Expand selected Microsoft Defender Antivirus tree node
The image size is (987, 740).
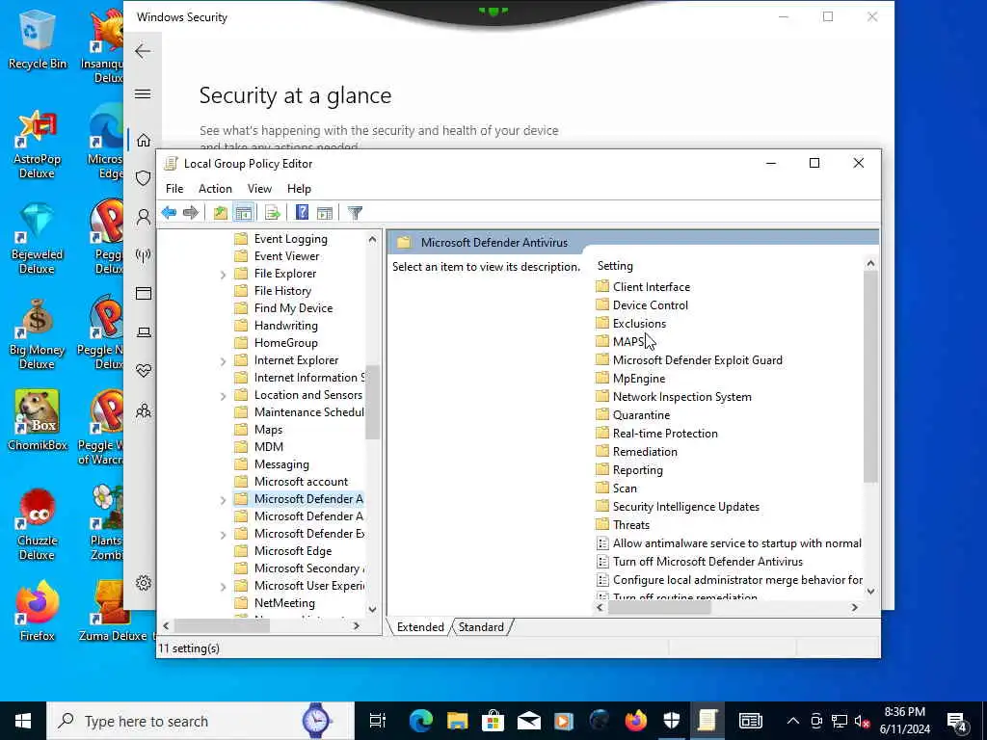223,500
